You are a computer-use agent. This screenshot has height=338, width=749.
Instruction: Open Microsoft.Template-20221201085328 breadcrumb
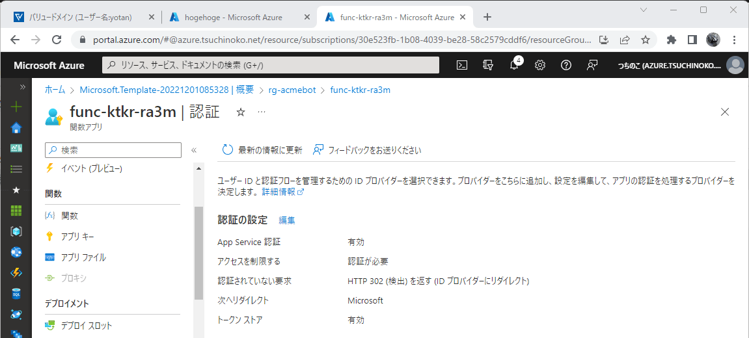(x=167, y=90)
